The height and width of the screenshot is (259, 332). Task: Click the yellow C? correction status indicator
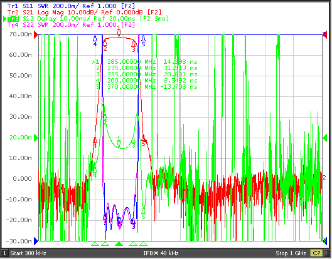[x=316, y=253]
